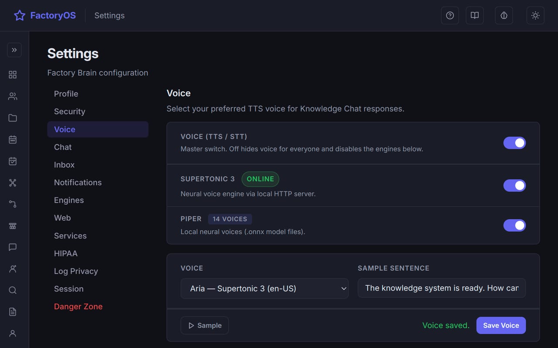
Task: Click the SUPERTONIC 3 label
Action: [208, 179]
